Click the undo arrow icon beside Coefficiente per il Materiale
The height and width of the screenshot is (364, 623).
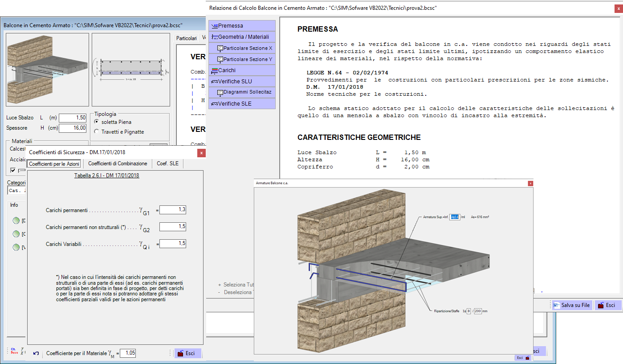(36, 353)
